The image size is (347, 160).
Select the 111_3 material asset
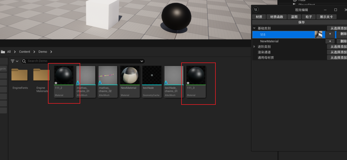point(196,75)
